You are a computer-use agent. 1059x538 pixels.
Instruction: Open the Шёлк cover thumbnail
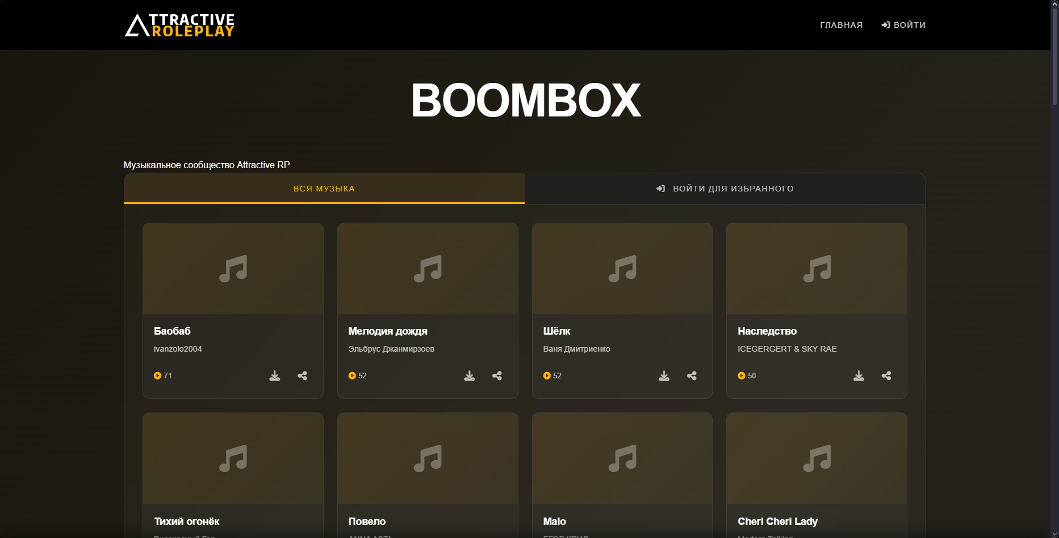[622, 269]
